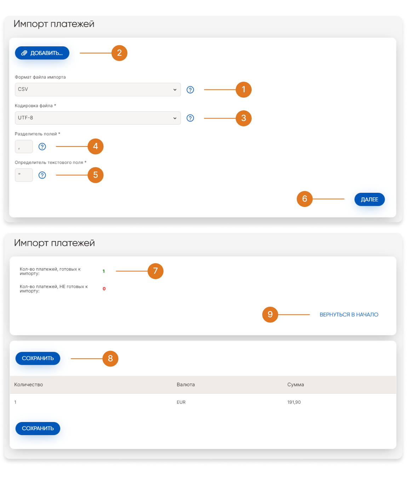This screenshot has height=491, width=407.
Task: Show help for text field qualifier
Action: (42, 175)
